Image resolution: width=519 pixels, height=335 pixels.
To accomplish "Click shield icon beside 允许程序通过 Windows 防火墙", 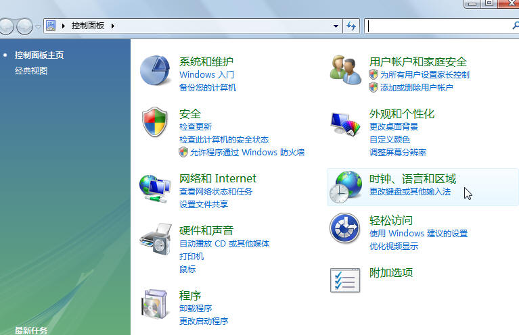I will [183, 152].
